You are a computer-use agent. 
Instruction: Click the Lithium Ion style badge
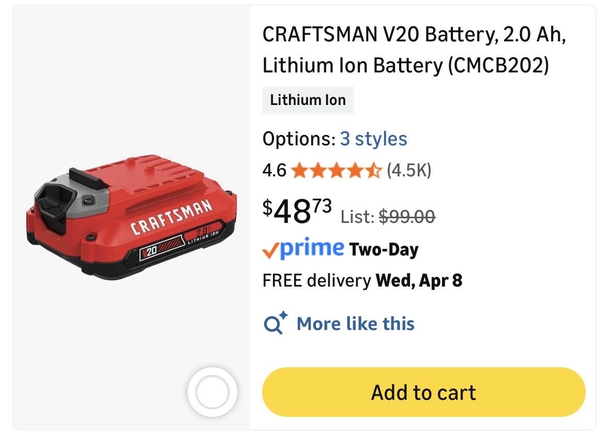(308, 100)
